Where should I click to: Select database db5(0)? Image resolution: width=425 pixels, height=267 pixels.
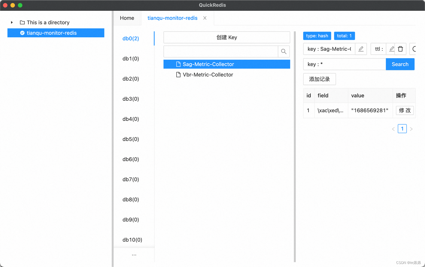pyautogui.click(x=131, y=139)
